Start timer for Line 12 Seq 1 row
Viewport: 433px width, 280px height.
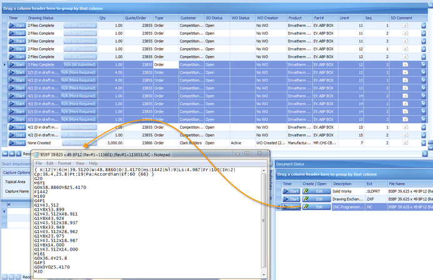(17, 49)
